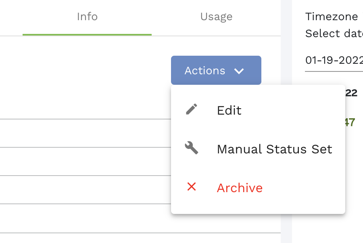The image size is (363, 243).
Task: Click the wrench icon for Manual Status Set
Action: [x=192, y=148]
